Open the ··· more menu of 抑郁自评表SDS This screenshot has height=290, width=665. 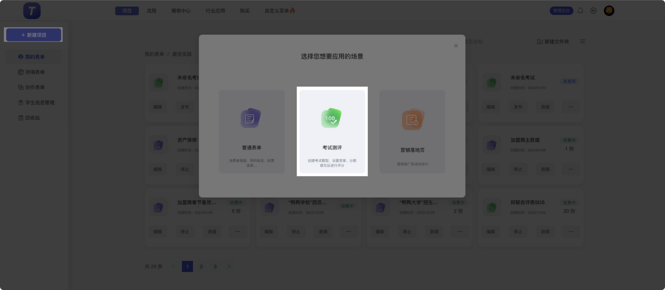point(571,231)
